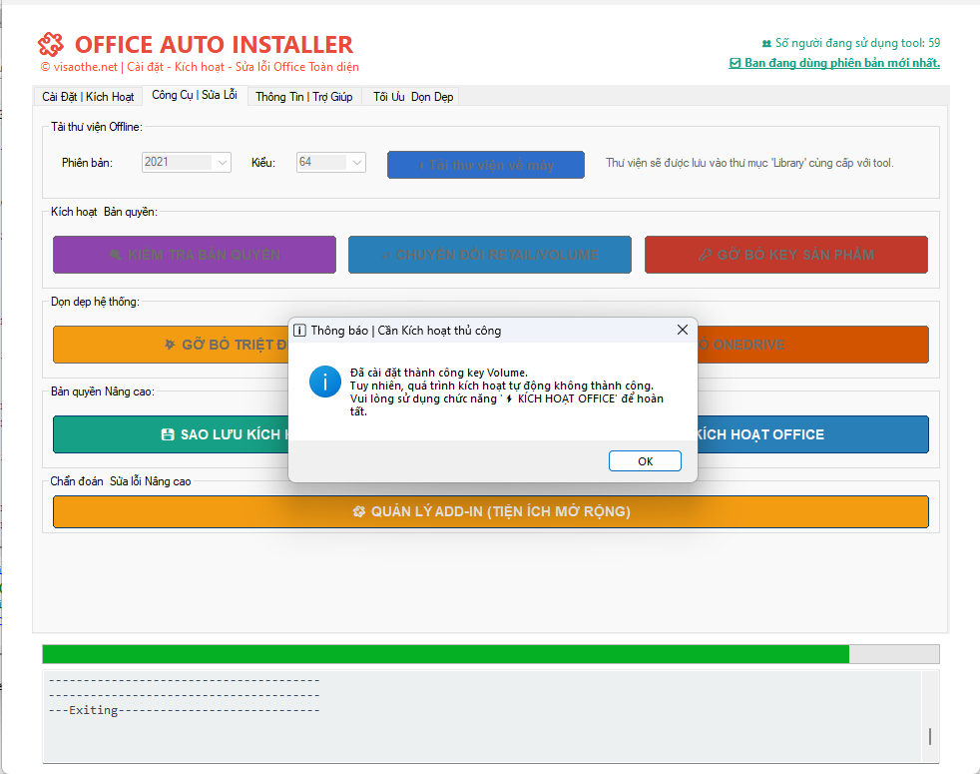Click the checkmark icon beside version link
980x774 pixels.
click(x=735, y=63)
